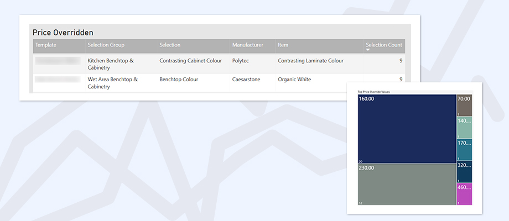509x221 pixels.
Task: Sort by the Selection Count column header
Action: 384,45
